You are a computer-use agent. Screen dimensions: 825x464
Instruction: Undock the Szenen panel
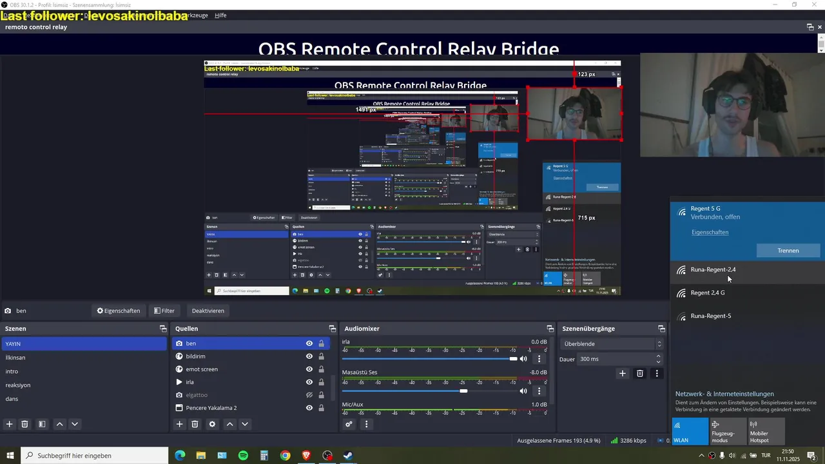pos(163,329)
